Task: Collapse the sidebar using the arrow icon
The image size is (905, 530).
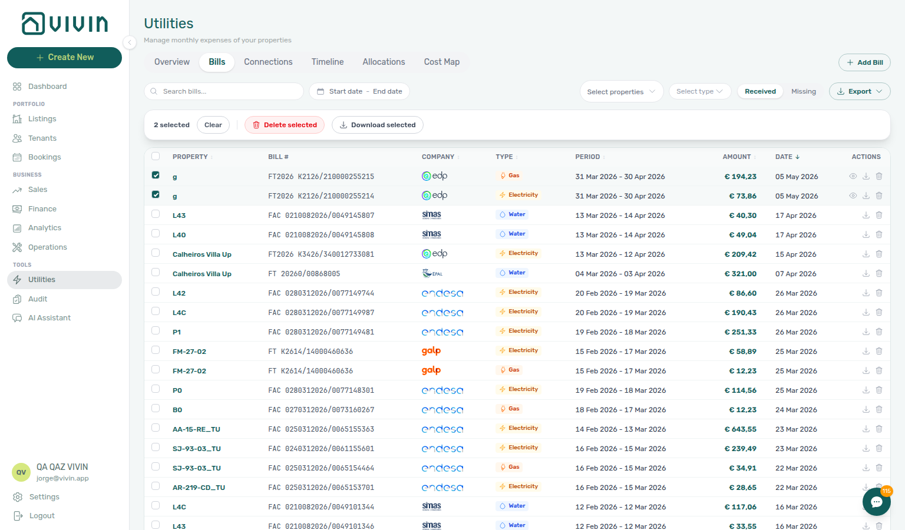Action: (x=130, y=42)
